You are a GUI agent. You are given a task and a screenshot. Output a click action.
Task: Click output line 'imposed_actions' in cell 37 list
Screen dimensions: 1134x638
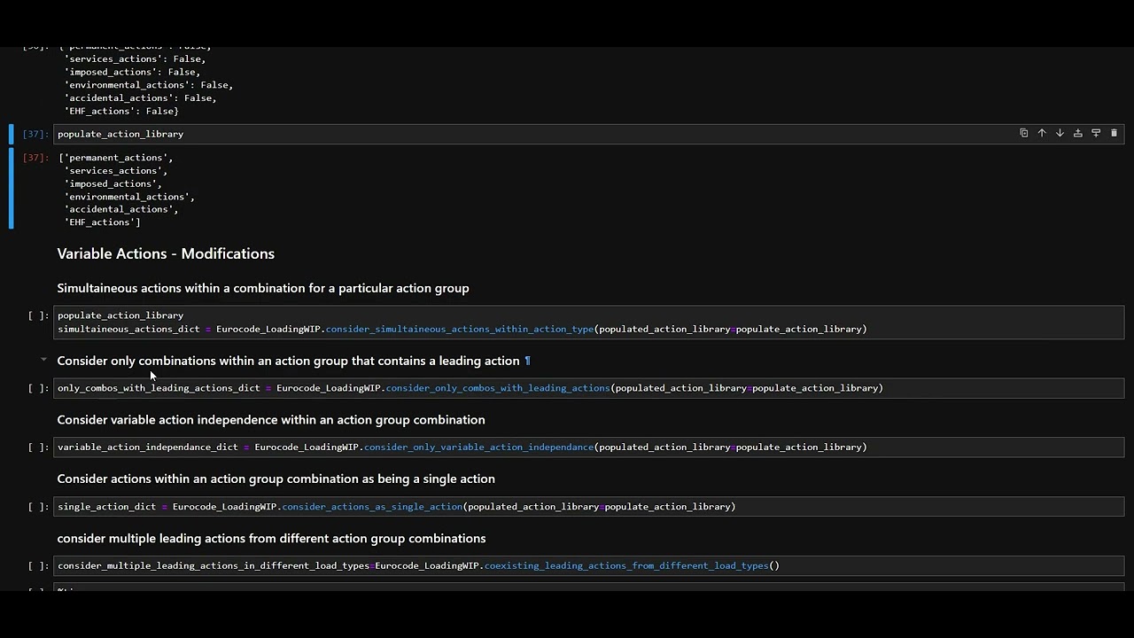click(x=113, y=183)
